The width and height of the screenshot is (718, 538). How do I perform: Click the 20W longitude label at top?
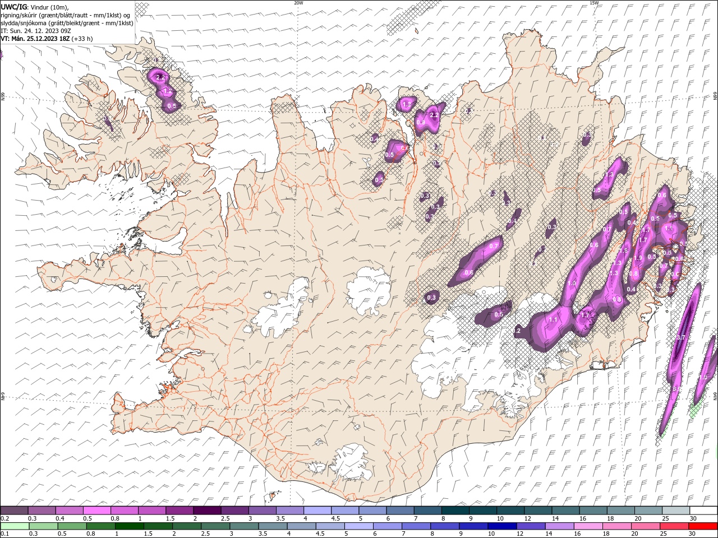298,3
